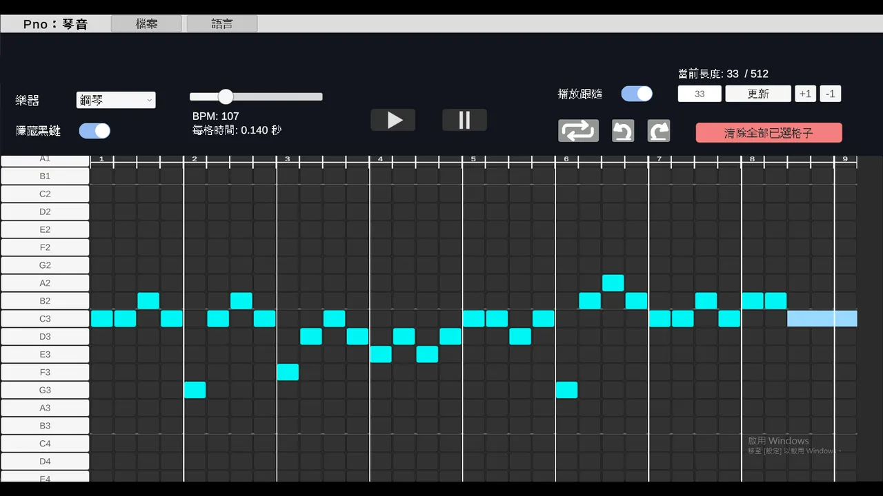Screen dimensions: 883x496
Task: Click the Pno：琴音 app title
Action: (x=55, y=24)
